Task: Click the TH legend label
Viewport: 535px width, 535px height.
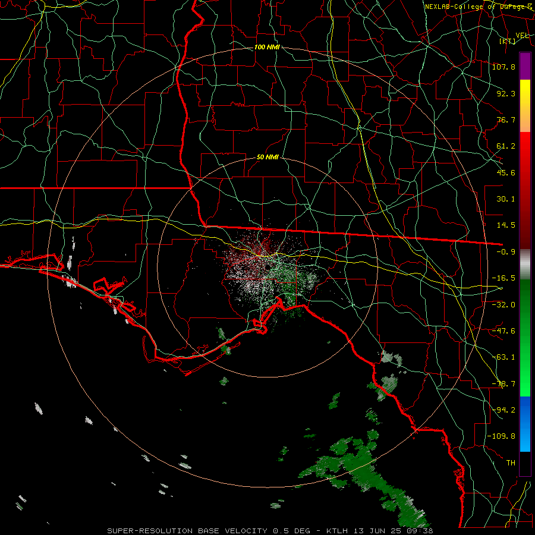Action: pyautogui.click(x=511, y=462)
